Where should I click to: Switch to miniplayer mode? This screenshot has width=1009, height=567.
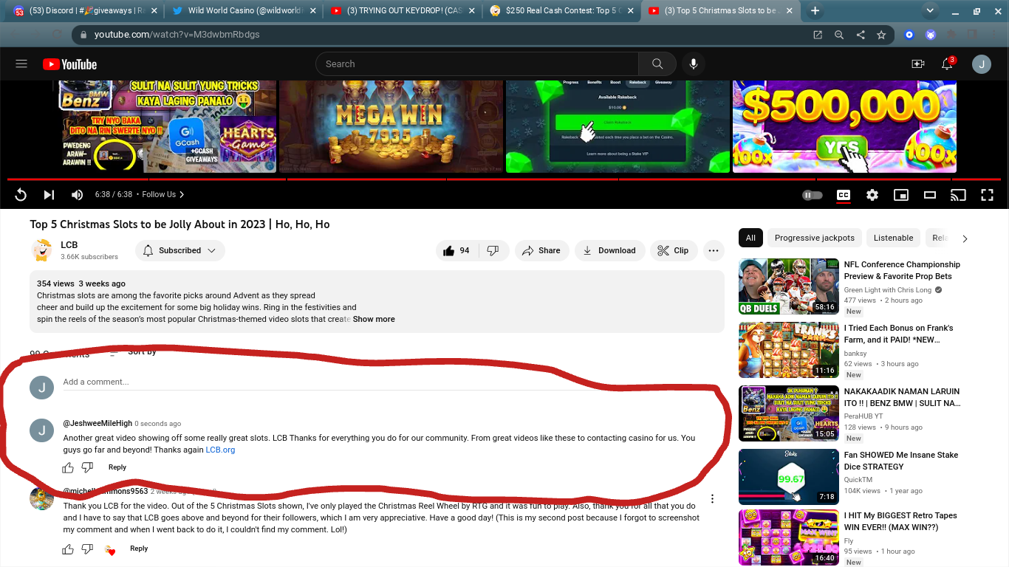(x=900, y=195)
